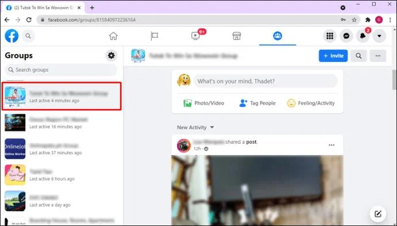Image resolution: width=397 pixels, height=226 pixels.
Task: Select group last active 6 hours ago
Action: tap(62, 175)
